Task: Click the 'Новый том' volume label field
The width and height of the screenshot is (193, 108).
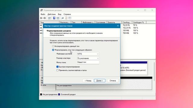Action: click(88, 62)
